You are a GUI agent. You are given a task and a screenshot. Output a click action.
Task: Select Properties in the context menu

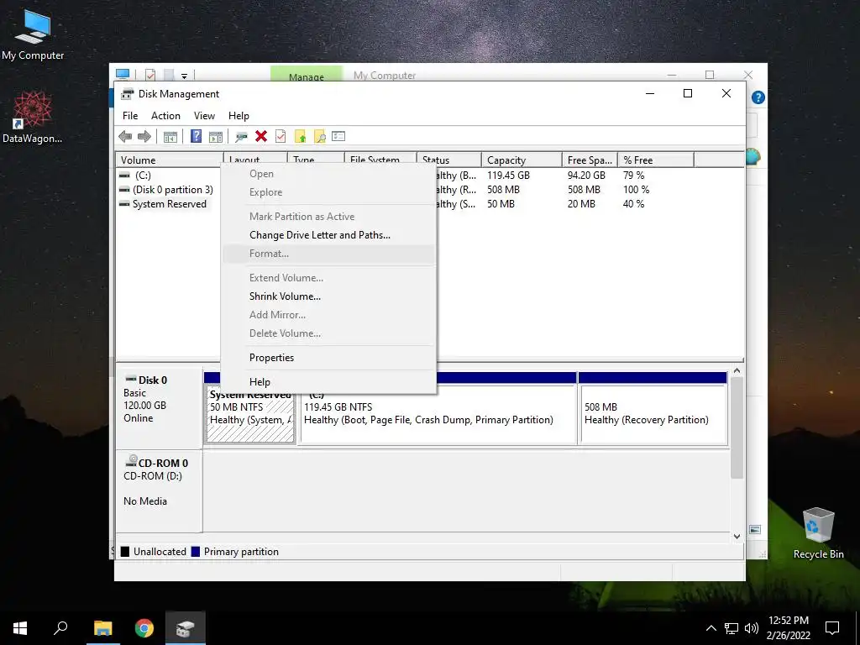click(x=328, y=358)
